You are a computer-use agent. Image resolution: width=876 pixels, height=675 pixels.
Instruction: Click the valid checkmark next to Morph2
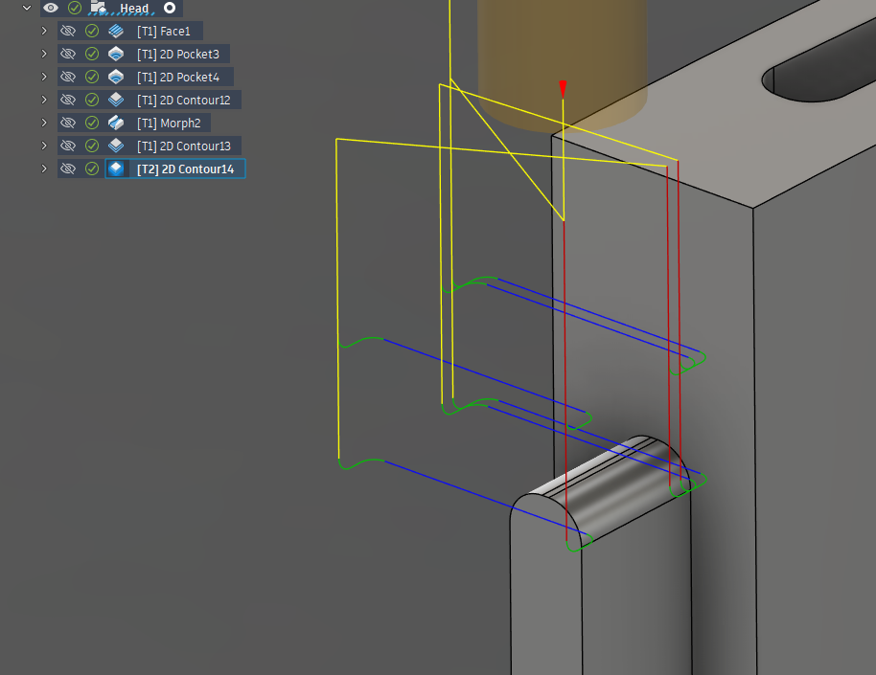tap(92, 123)
